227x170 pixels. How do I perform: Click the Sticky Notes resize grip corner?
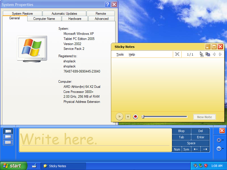coord(222,119)
